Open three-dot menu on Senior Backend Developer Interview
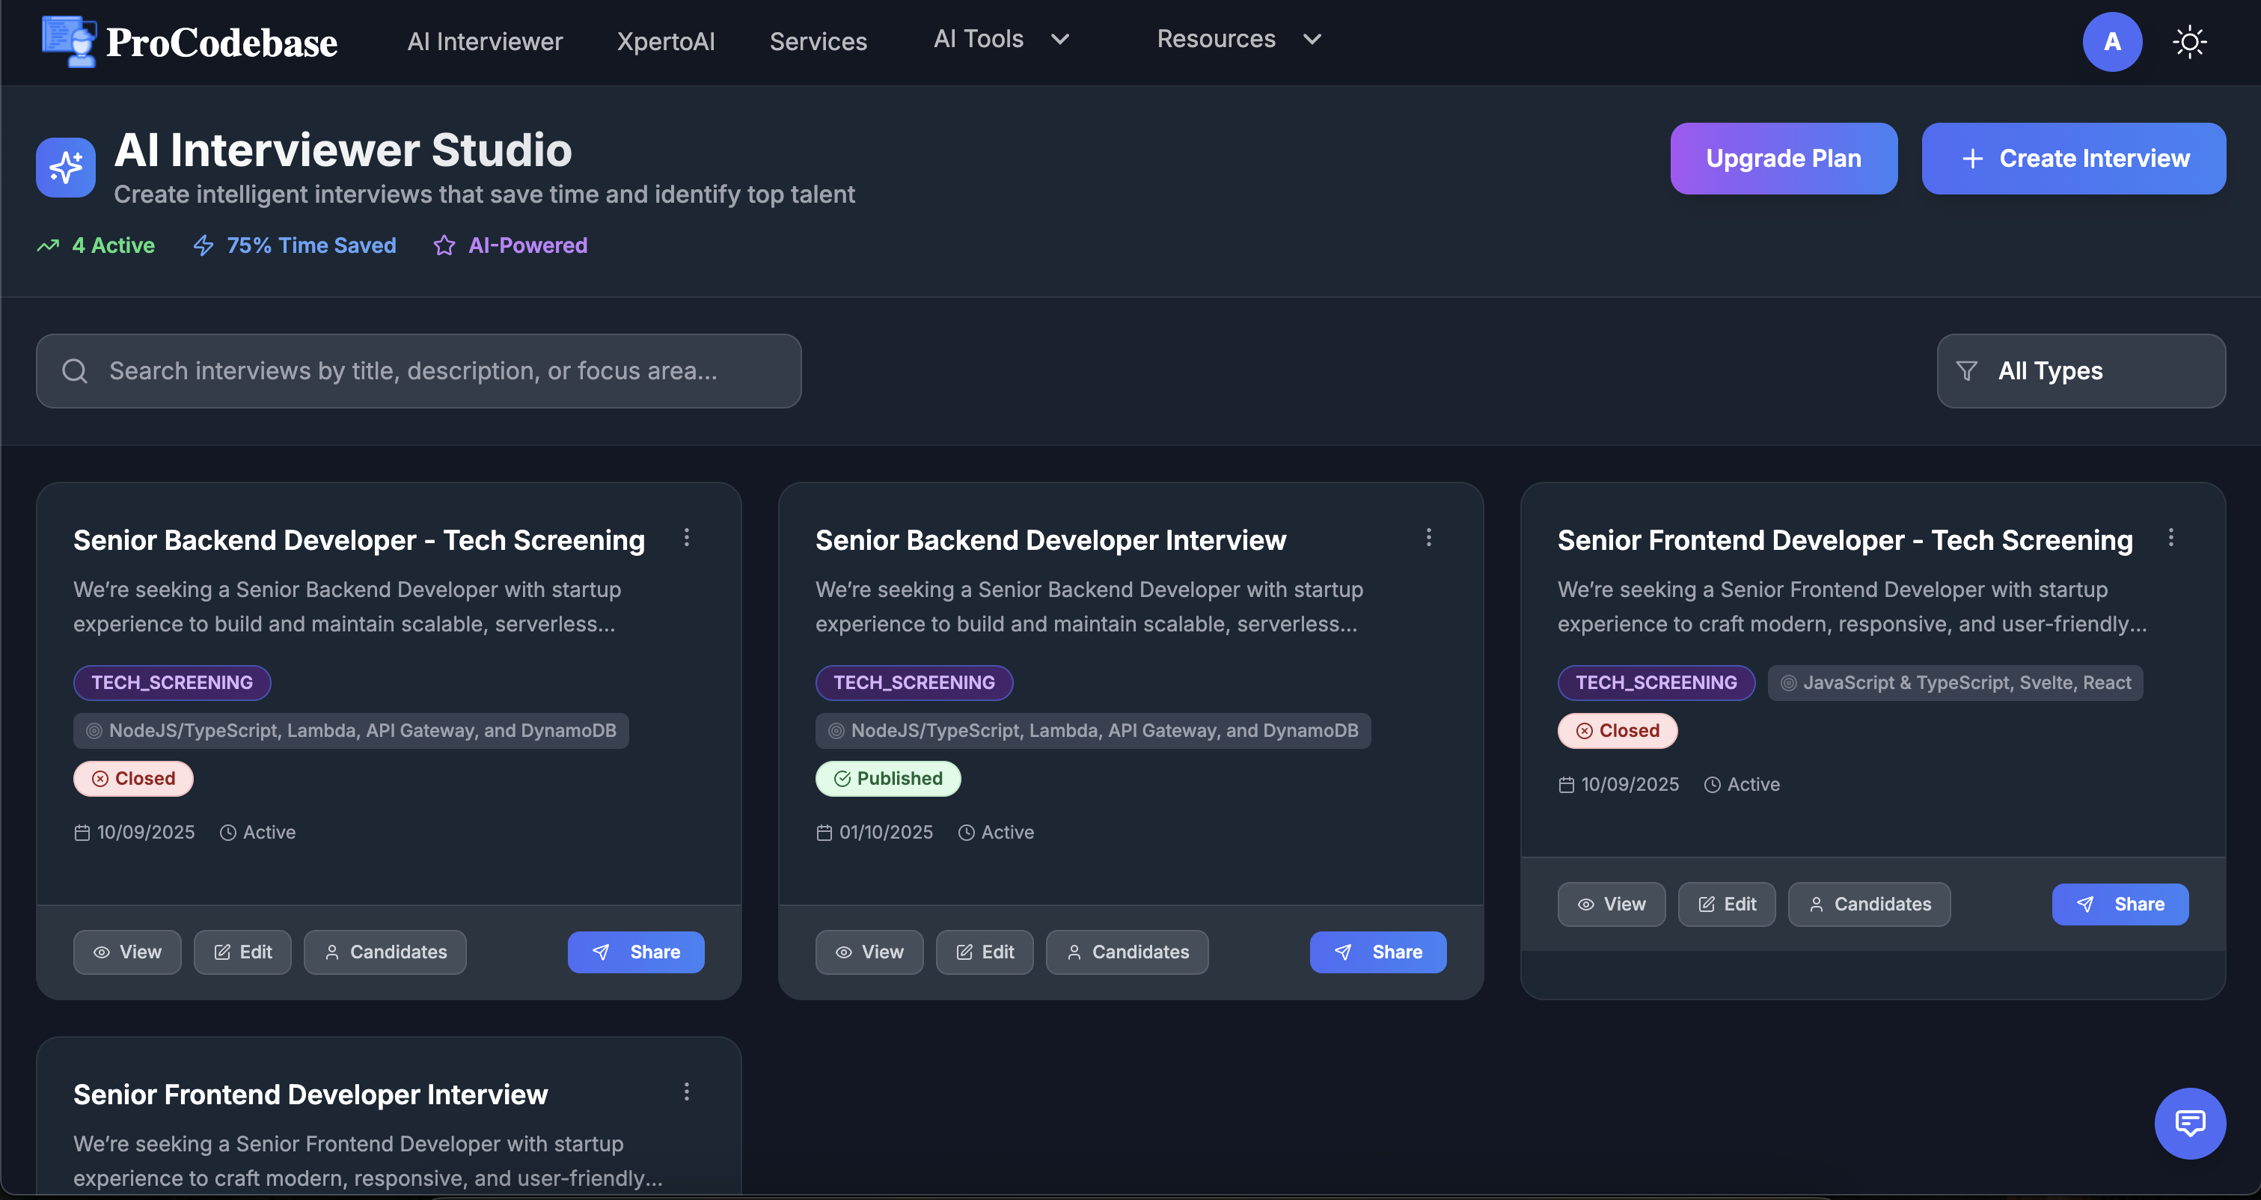Screen dimensions: 2261x1200 (1428, 537)
